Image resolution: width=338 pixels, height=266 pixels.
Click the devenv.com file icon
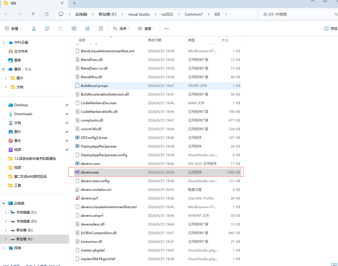click(x=78, y=163)
